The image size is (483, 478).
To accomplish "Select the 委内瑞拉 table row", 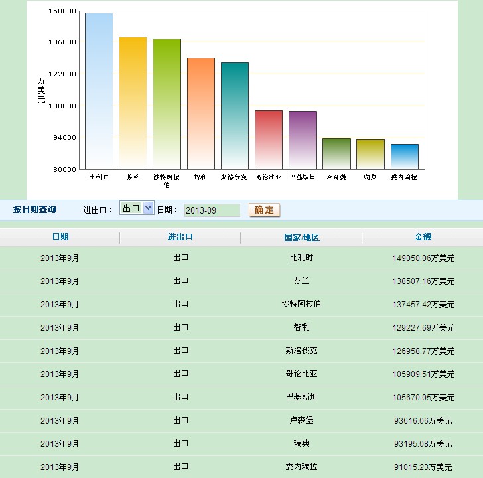I will pyautogui.click(x=241, y=467).
